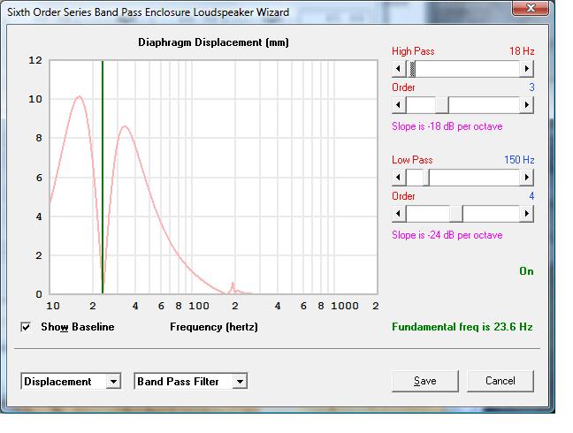Click Slope is -24 dB per octave
This screenshot has width=573, height=433.
[447, 235]
